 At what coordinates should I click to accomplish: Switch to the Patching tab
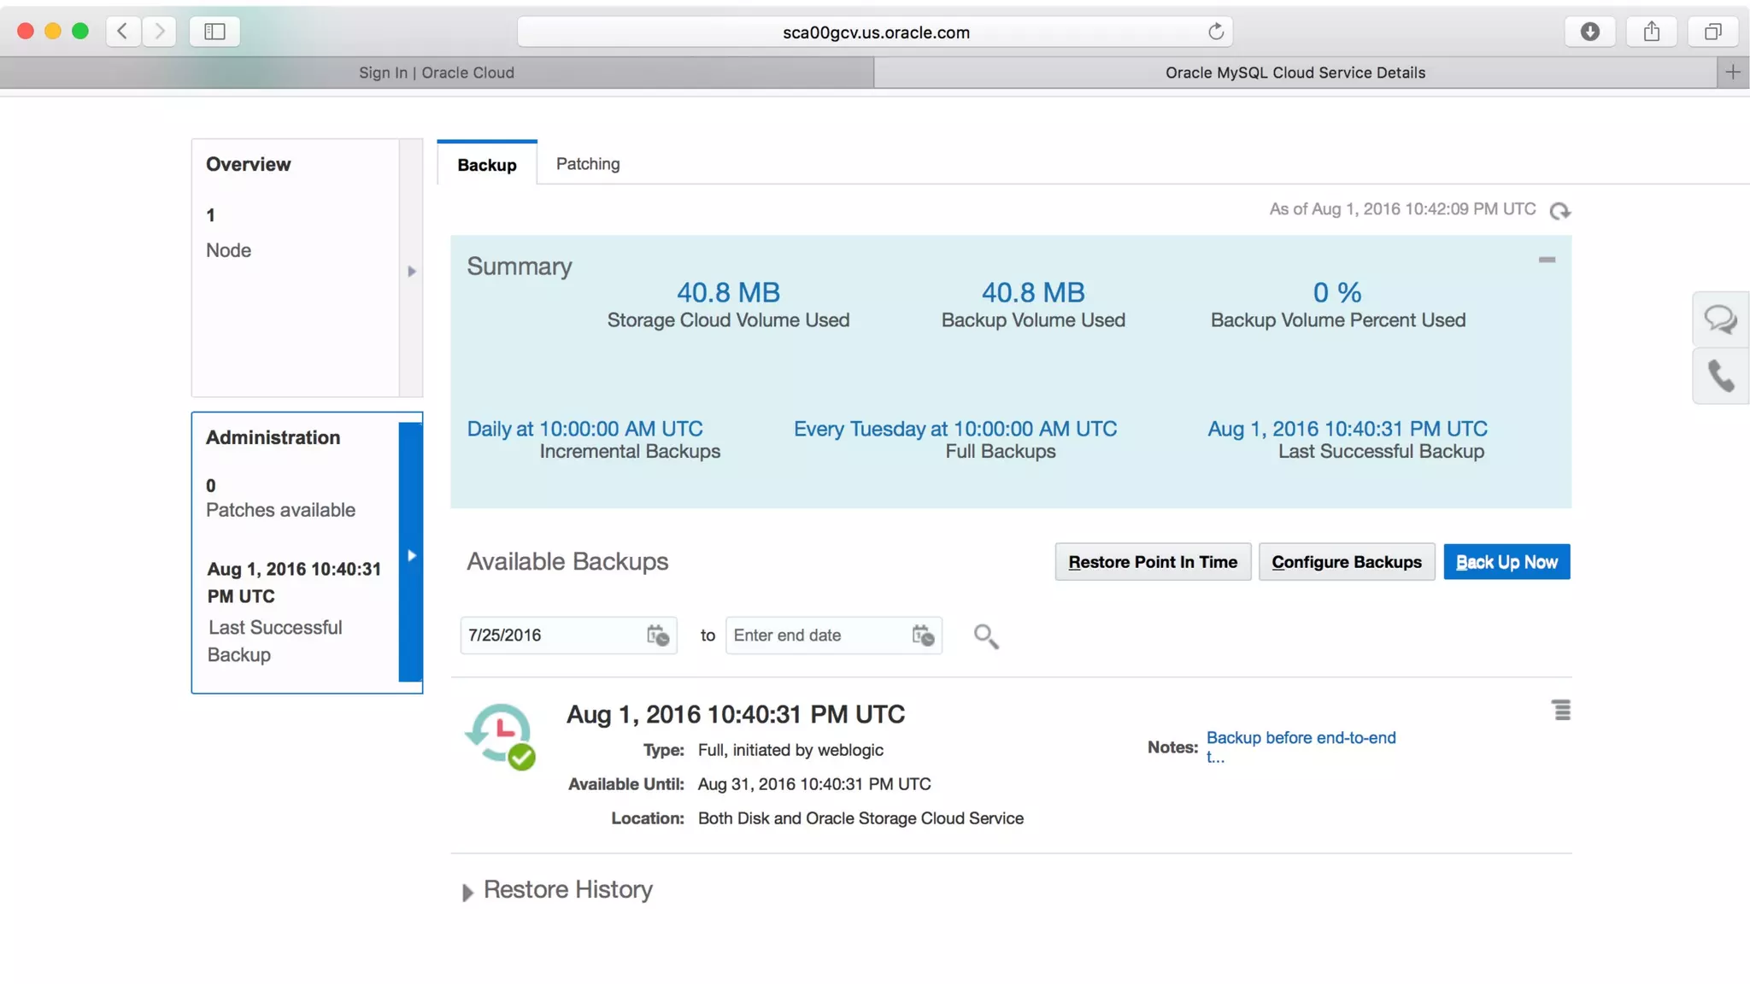click(588, 164)
